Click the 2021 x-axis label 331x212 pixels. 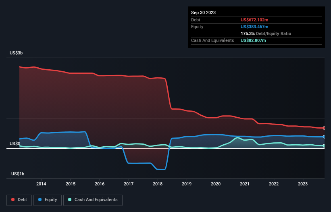[245, 184]
